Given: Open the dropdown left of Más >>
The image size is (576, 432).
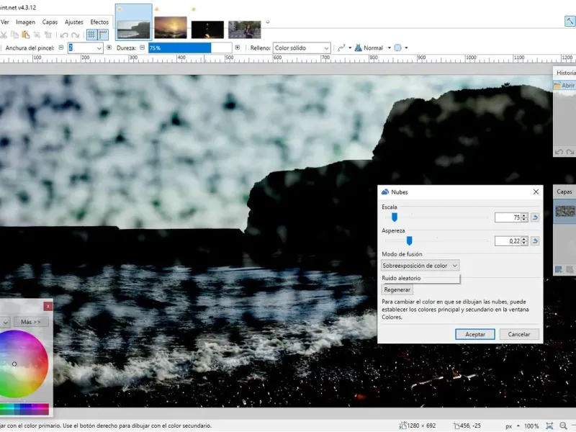Looking at the screenshot, I should click(5, 322).
